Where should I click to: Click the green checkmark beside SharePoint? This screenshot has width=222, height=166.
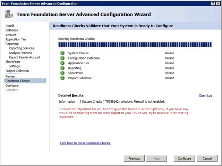click(62, 73)
